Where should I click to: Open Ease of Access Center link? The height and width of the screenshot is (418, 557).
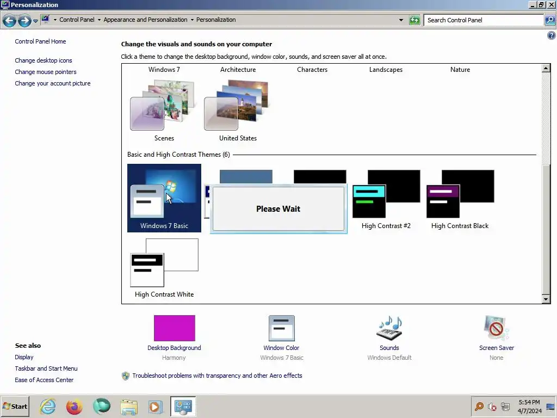pyautogui.click(x=44, y=379)
